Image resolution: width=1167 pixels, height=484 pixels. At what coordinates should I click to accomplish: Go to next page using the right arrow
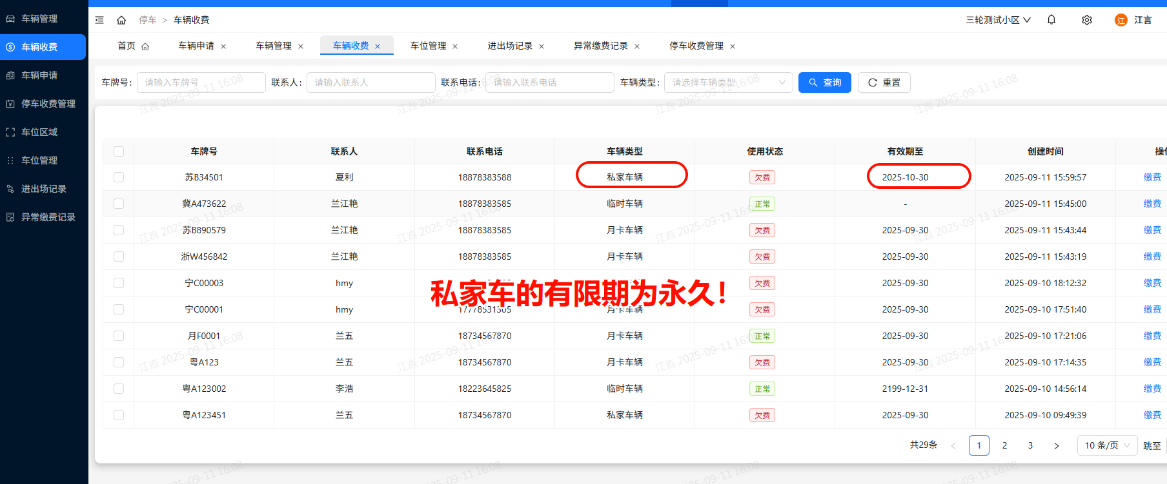tap(1057, 445)
